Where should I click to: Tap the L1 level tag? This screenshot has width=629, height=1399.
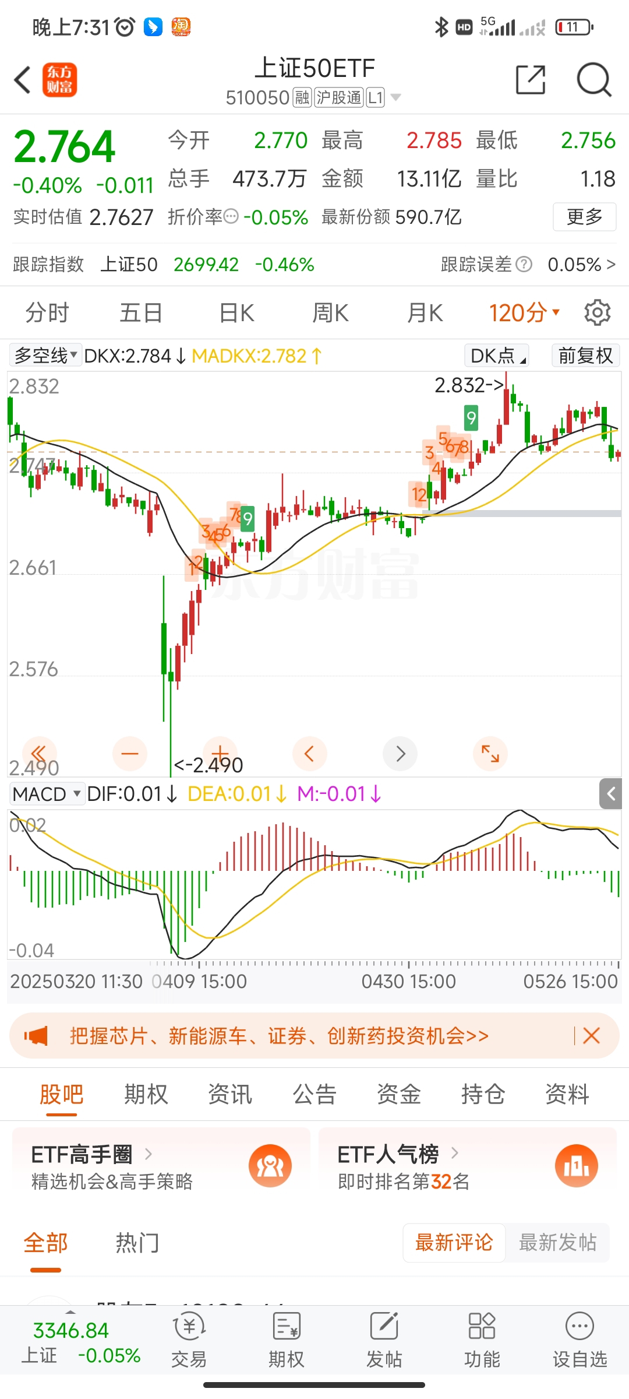pos(376,97)
